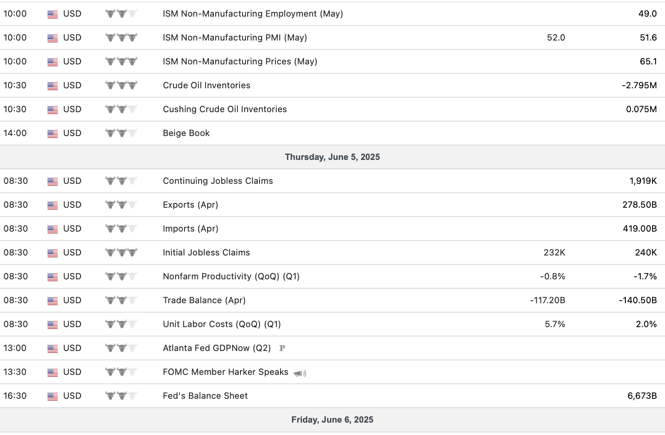Click the bull volatility icons for Crude Oil Inventories
This screenshot has height=435, width=665.
pos(121,85)
